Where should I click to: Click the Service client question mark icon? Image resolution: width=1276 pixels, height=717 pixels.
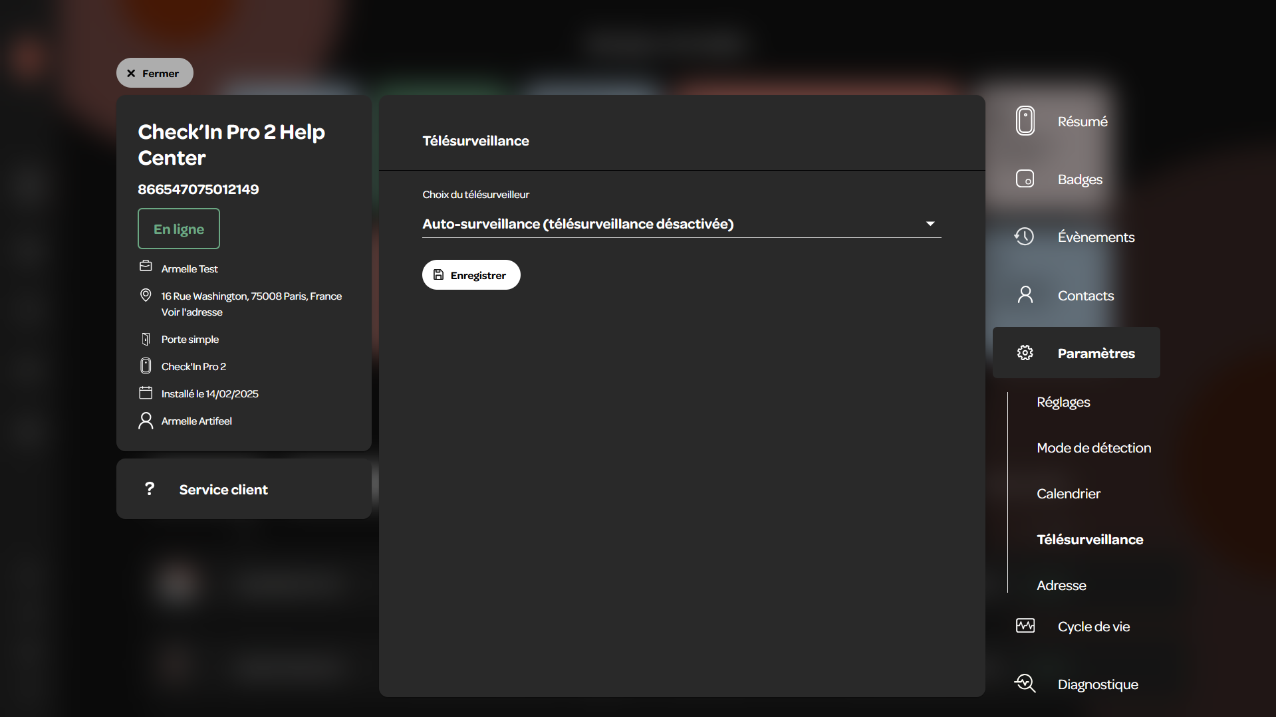150,489
